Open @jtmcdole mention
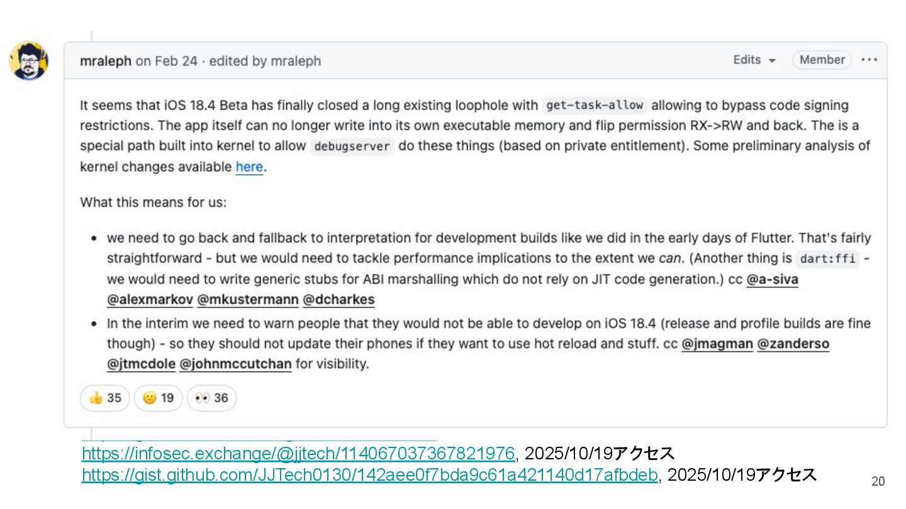Image resolution: width=906 pixels, height=509 pixels. (141, 364)
